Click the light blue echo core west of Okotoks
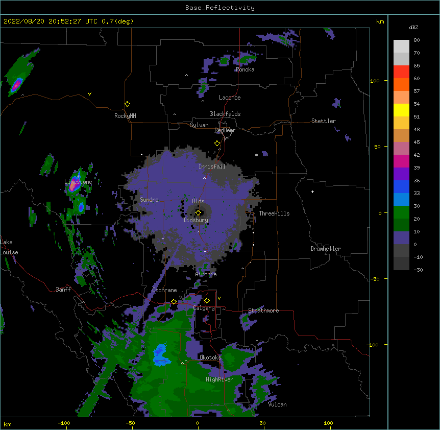 point(161,355)
